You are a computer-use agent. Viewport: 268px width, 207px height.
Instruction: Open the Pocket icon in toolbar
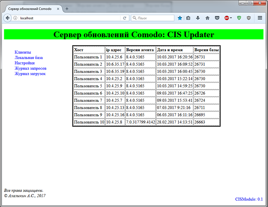point(217,18)
